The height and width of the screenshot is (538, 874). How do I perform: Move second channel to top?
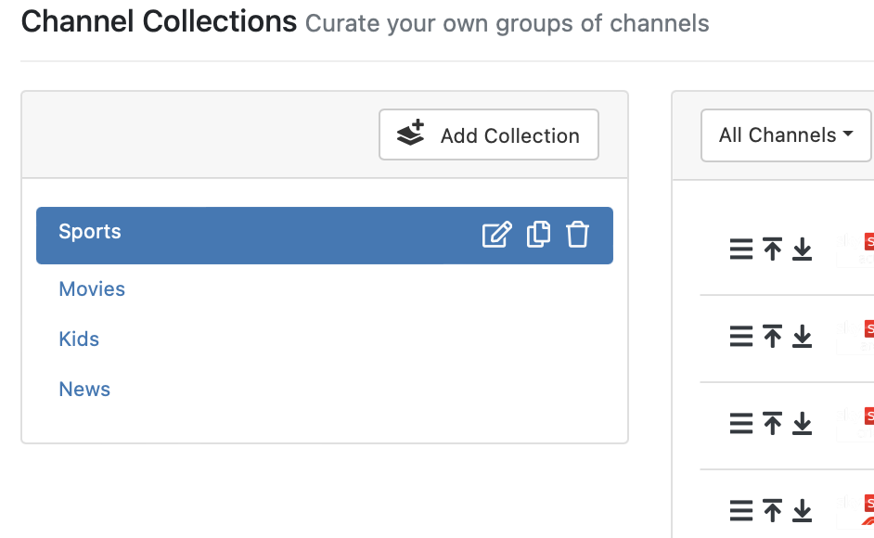coord(772,337)
